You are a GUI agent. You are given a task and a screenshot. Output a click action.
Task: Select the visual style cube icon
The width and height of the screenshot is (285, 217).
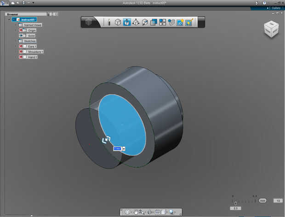point(163,212)
